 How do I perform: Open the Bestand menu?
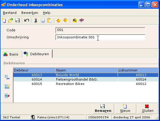(10, 13)
